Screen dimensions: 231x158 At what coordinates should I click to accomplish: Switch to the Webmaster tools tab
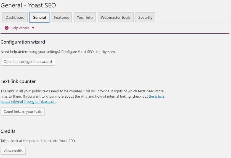(116, 17)
